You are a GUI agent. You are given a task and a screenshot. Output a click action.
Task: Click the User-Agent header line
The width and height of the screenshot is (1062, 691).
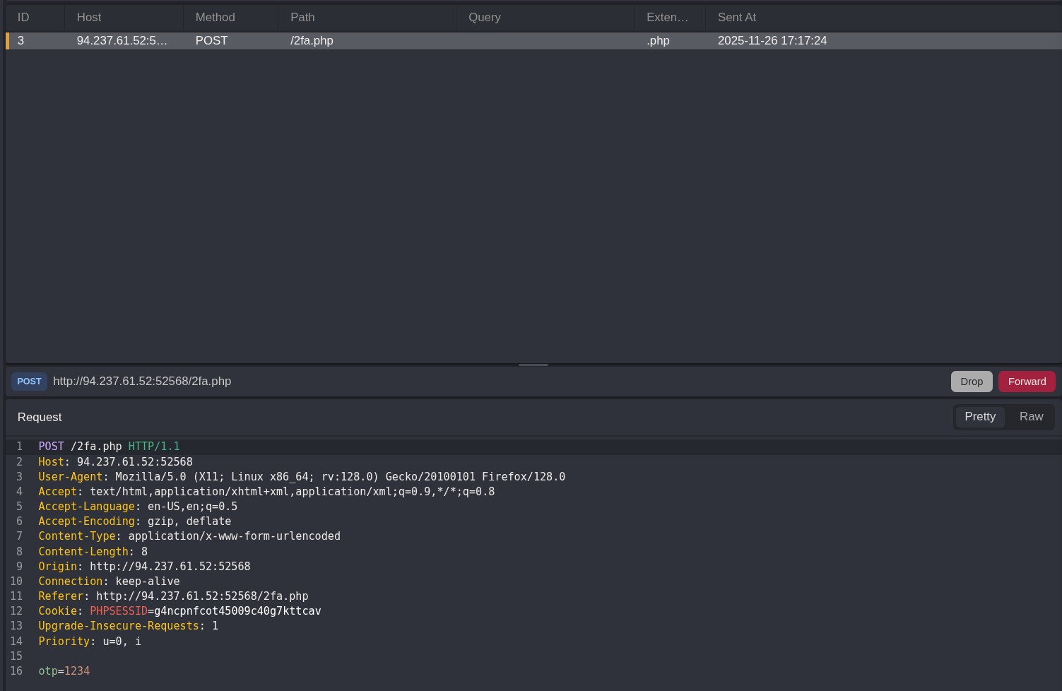(301, 477)
